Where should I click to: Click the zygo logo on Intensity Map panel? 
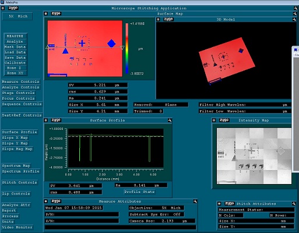point(224,120)
